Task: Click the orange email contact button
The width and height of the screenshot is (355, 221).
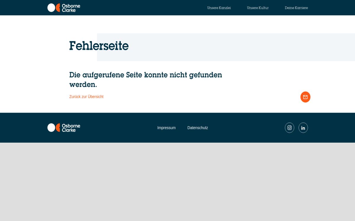Action: point(305,97)
